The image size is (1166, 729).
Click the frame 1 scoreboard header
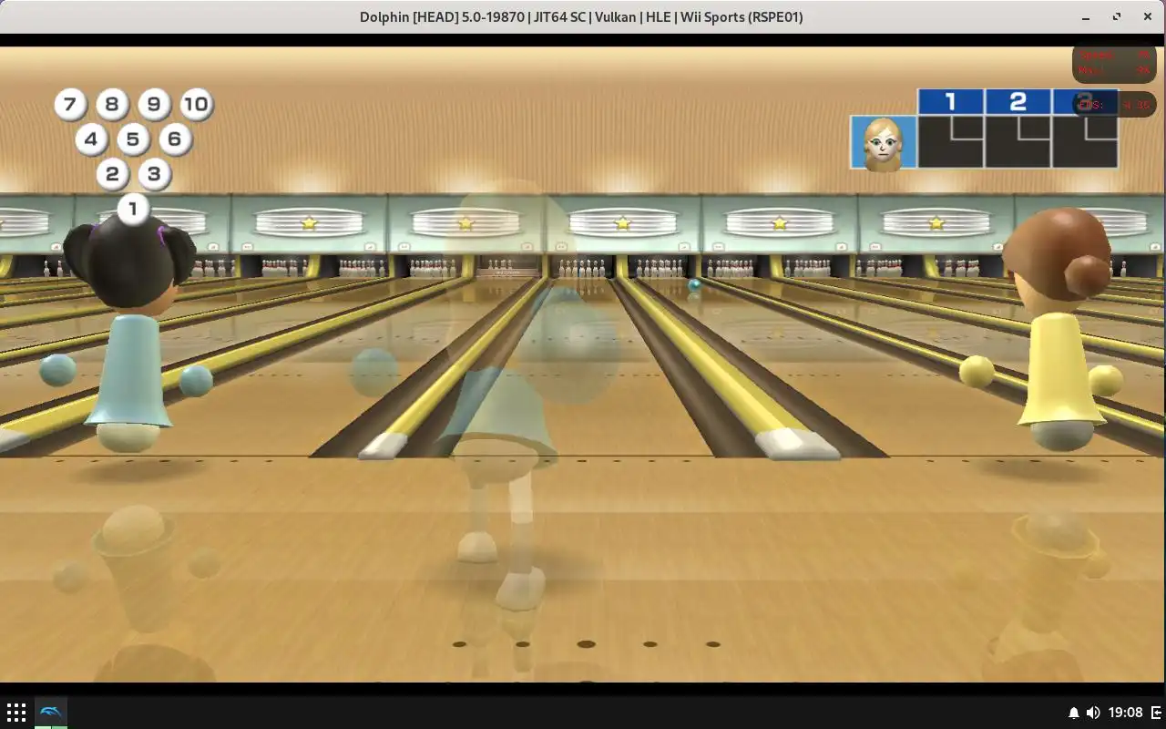951,101
